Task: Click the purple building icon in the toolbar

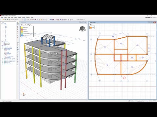Action: click(52, 19)
